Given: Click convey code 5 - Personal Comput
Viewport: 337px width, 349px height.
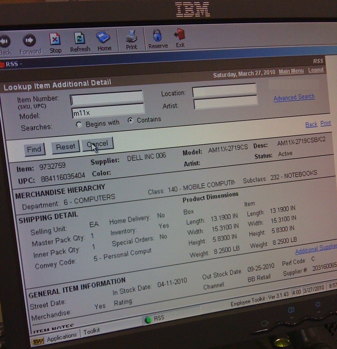Looking at the screenshot, I should click(x=122, y=254).
